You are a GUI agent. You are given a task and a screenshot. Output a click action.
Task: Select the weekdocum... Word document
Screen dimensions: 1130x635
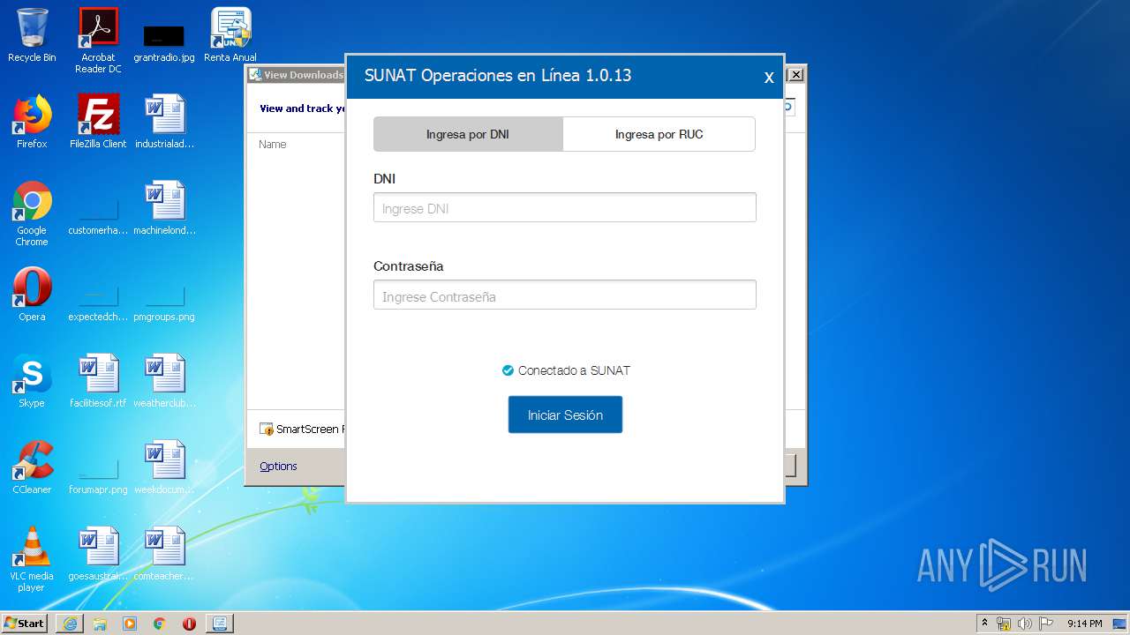(x=164, y=467)
